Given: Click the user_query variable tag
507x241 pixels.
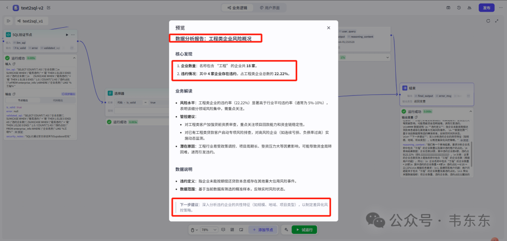Looking at the screenshot, I should 348,31.
